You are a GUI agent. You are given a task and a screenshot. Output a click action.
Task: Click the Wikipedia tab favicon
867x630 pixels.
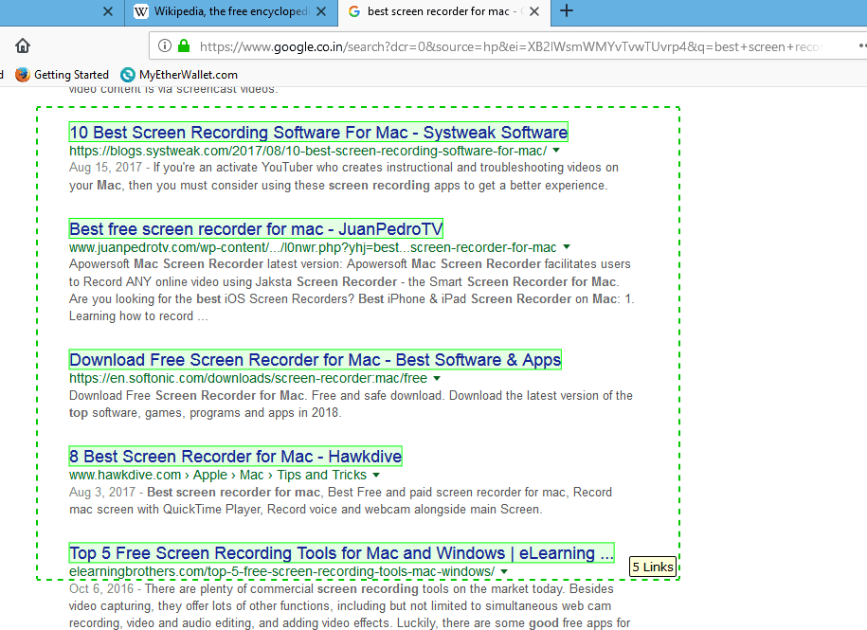142,11
